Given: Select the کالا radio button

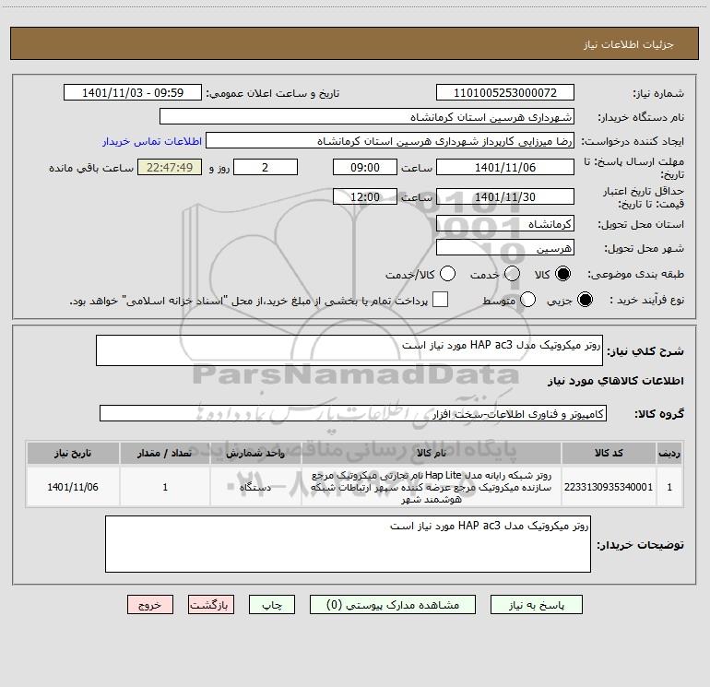Looking at the screenshot, I should point(562,274).
